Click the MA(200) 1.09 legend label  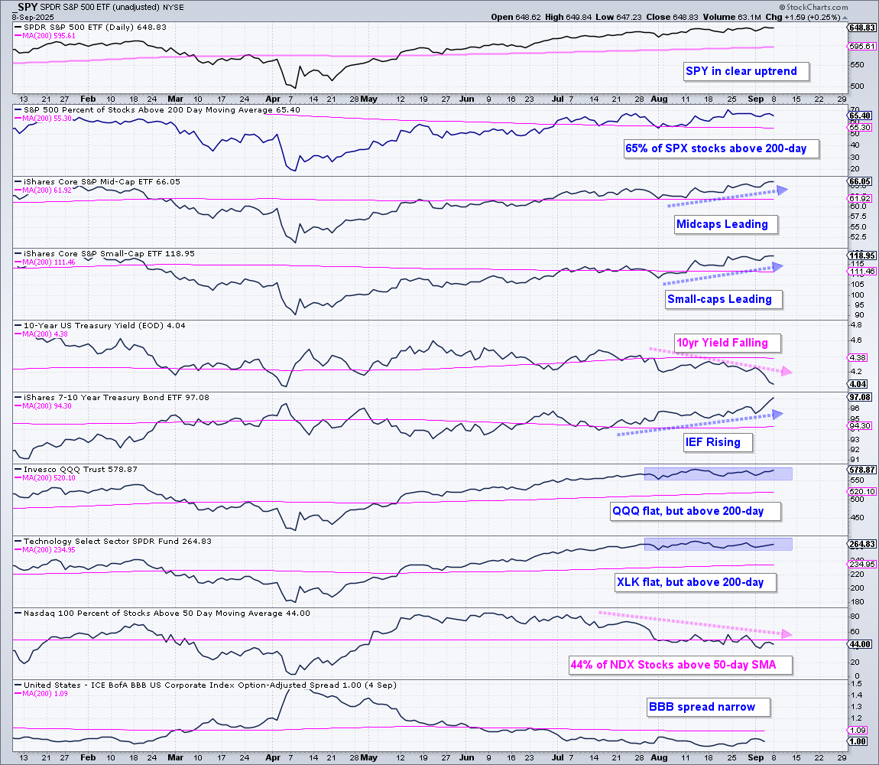41,694
